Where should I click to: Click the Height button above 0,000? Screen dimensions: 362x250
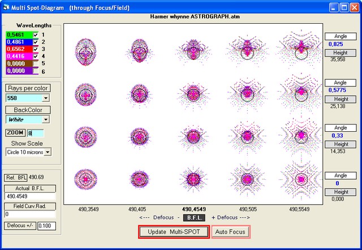[341, 192]
